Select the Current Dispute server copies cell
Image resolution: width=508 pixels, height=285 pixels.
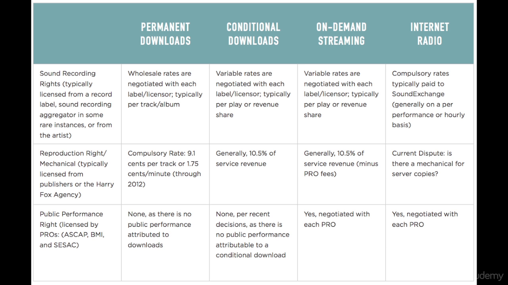point(428,163)
